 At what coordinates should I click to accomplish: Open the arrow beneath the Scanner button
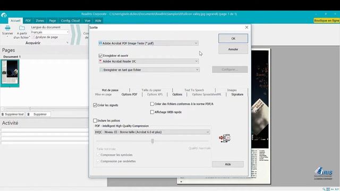[7, 37]
